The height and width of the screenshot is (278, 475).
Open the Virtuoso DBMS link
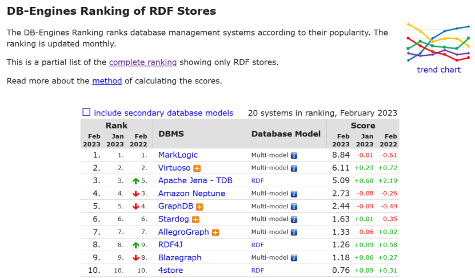point(174,168)
